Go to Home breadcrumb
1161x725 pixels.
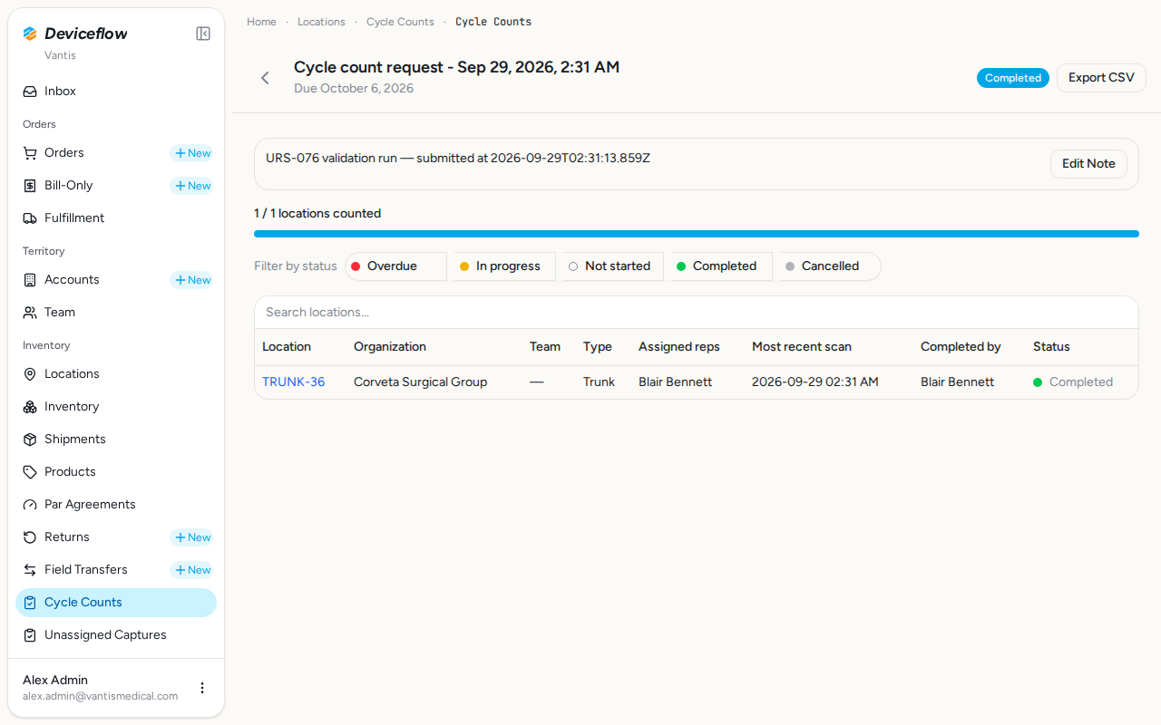pos(261,22)
